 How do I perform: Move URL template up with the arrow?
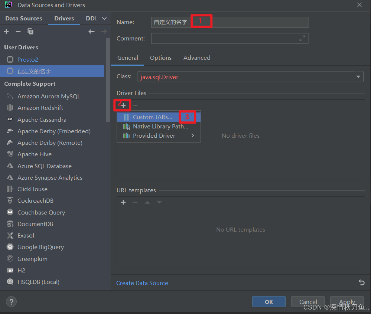(147, 202)
